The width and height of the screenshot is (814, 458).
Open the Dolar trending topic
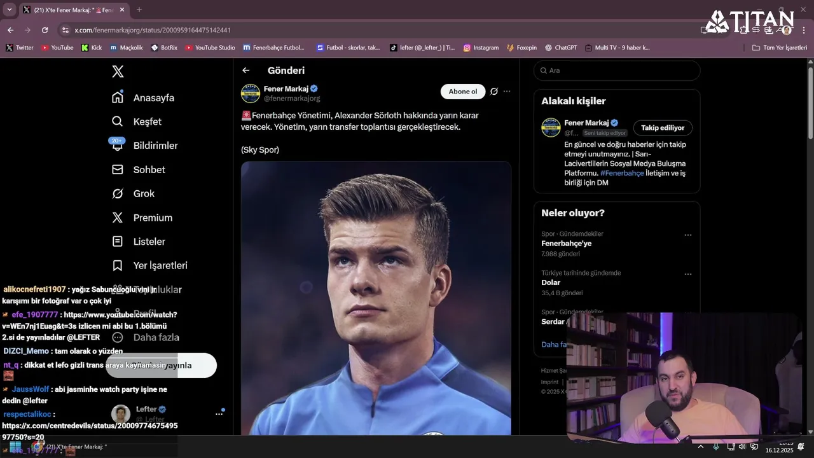pos(551,282)
